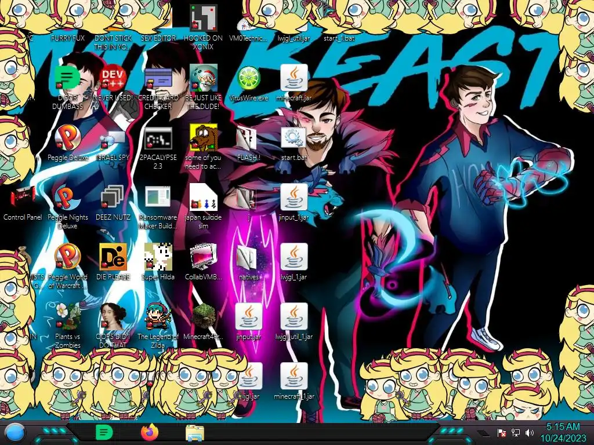Open the DEV C++ NEVER USED! shortcut
The image size is (594, 445).
113,78
